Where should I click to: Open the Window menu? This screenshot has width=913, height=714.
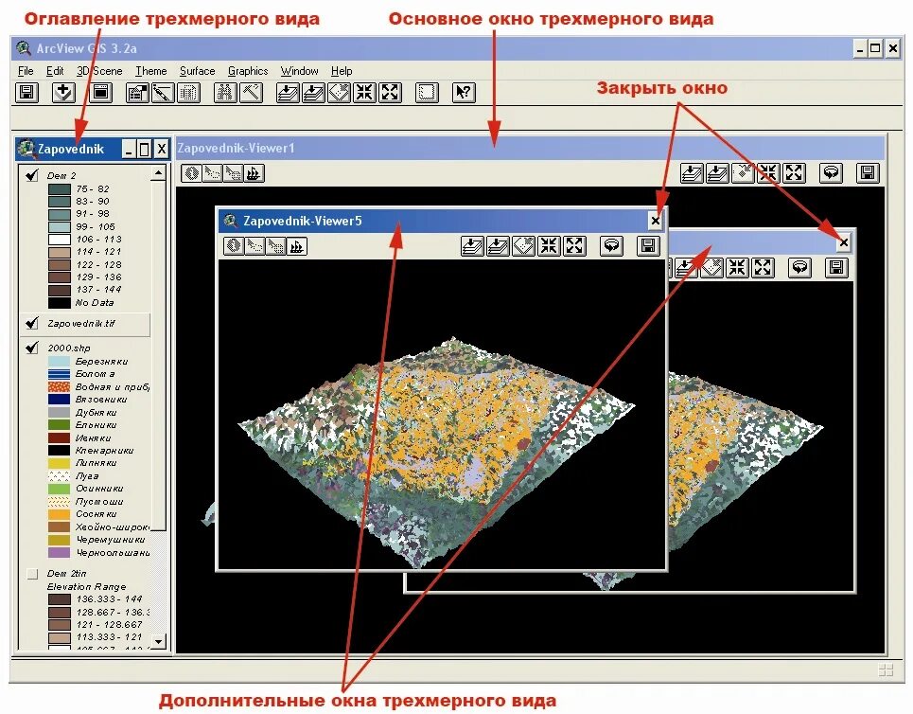[299, 70]
